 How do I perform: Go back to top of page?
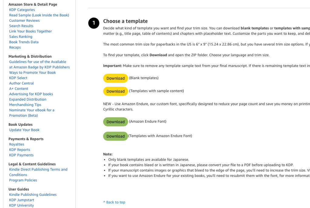(114, 202)
